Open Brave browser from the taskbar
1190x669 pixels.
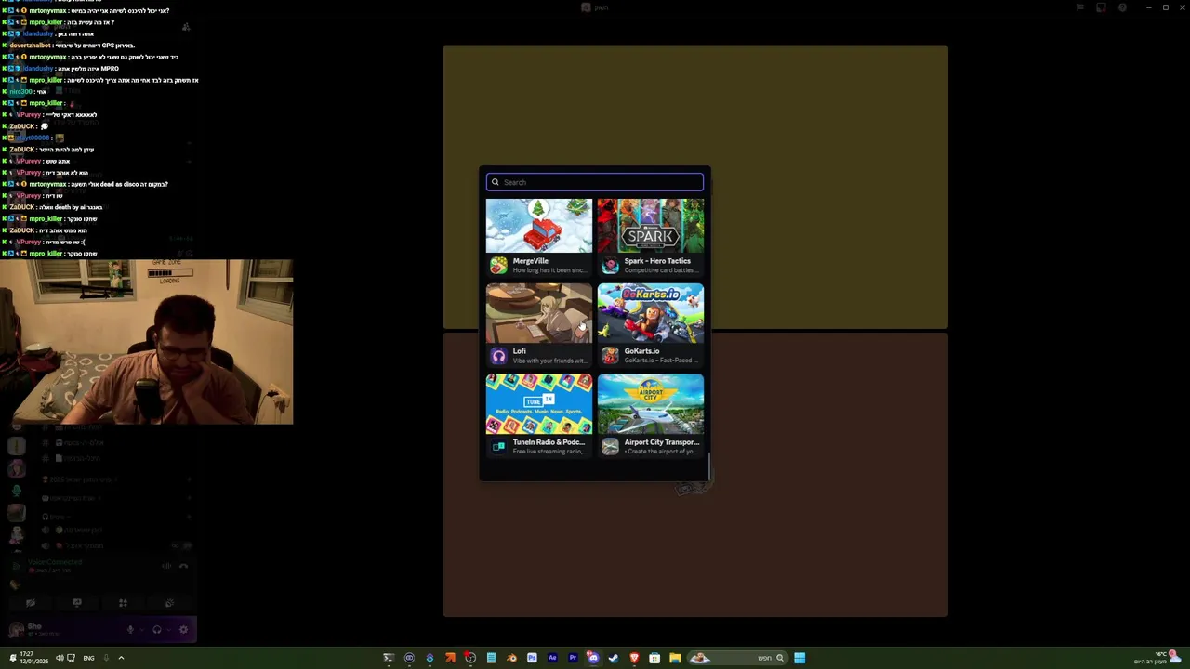tap(634, 658)
